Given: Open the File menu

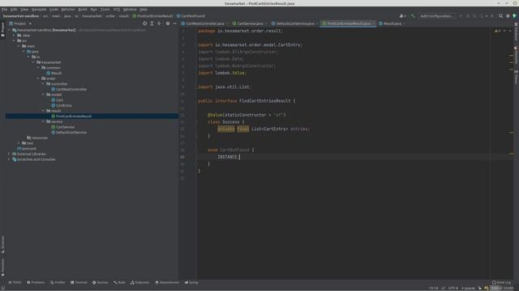Looking at the screenshot, I should click(x=4, y=9).
